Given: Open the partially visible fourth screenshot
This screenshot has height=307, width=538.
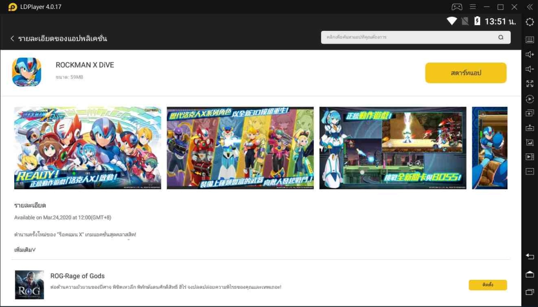Looking at the screenshot, I should (x=490, y=148).
